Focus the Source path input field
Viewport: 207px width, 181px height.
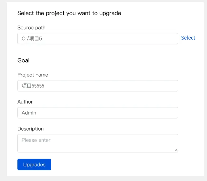coord(98,38)
